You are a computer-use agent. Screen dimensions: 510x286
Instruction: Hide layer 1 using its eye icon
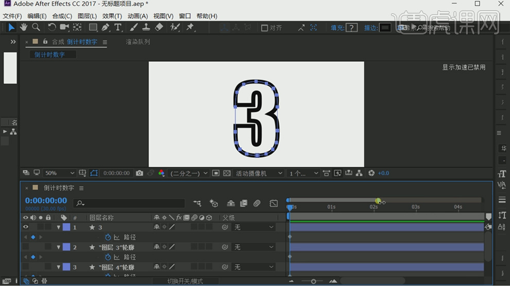[x=25, y=227]
